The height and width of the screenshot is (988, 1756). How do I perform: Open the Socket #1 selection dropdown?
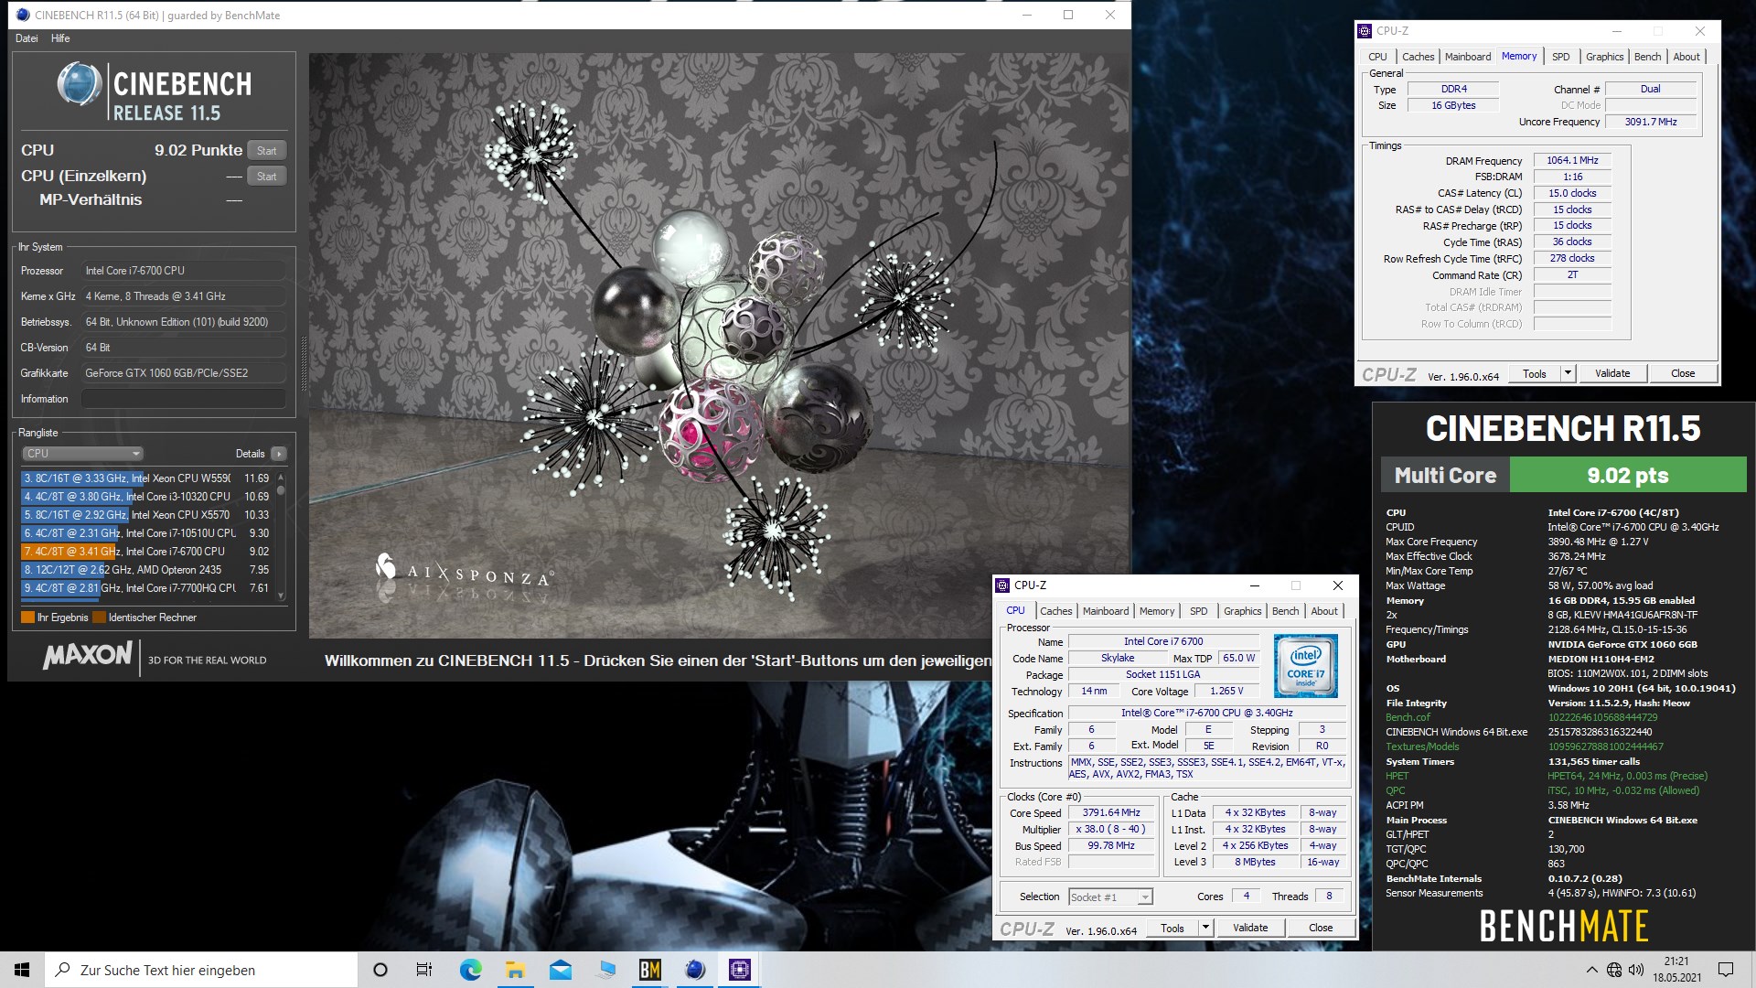coord(1110,897)
